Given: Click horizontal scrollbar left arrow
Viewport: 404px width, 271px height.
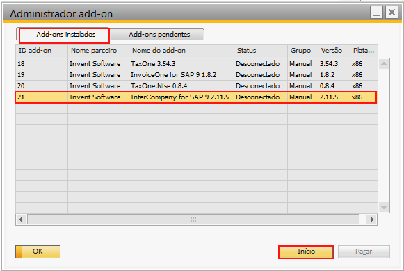Looking at the screenshot, I should point(21,220).
